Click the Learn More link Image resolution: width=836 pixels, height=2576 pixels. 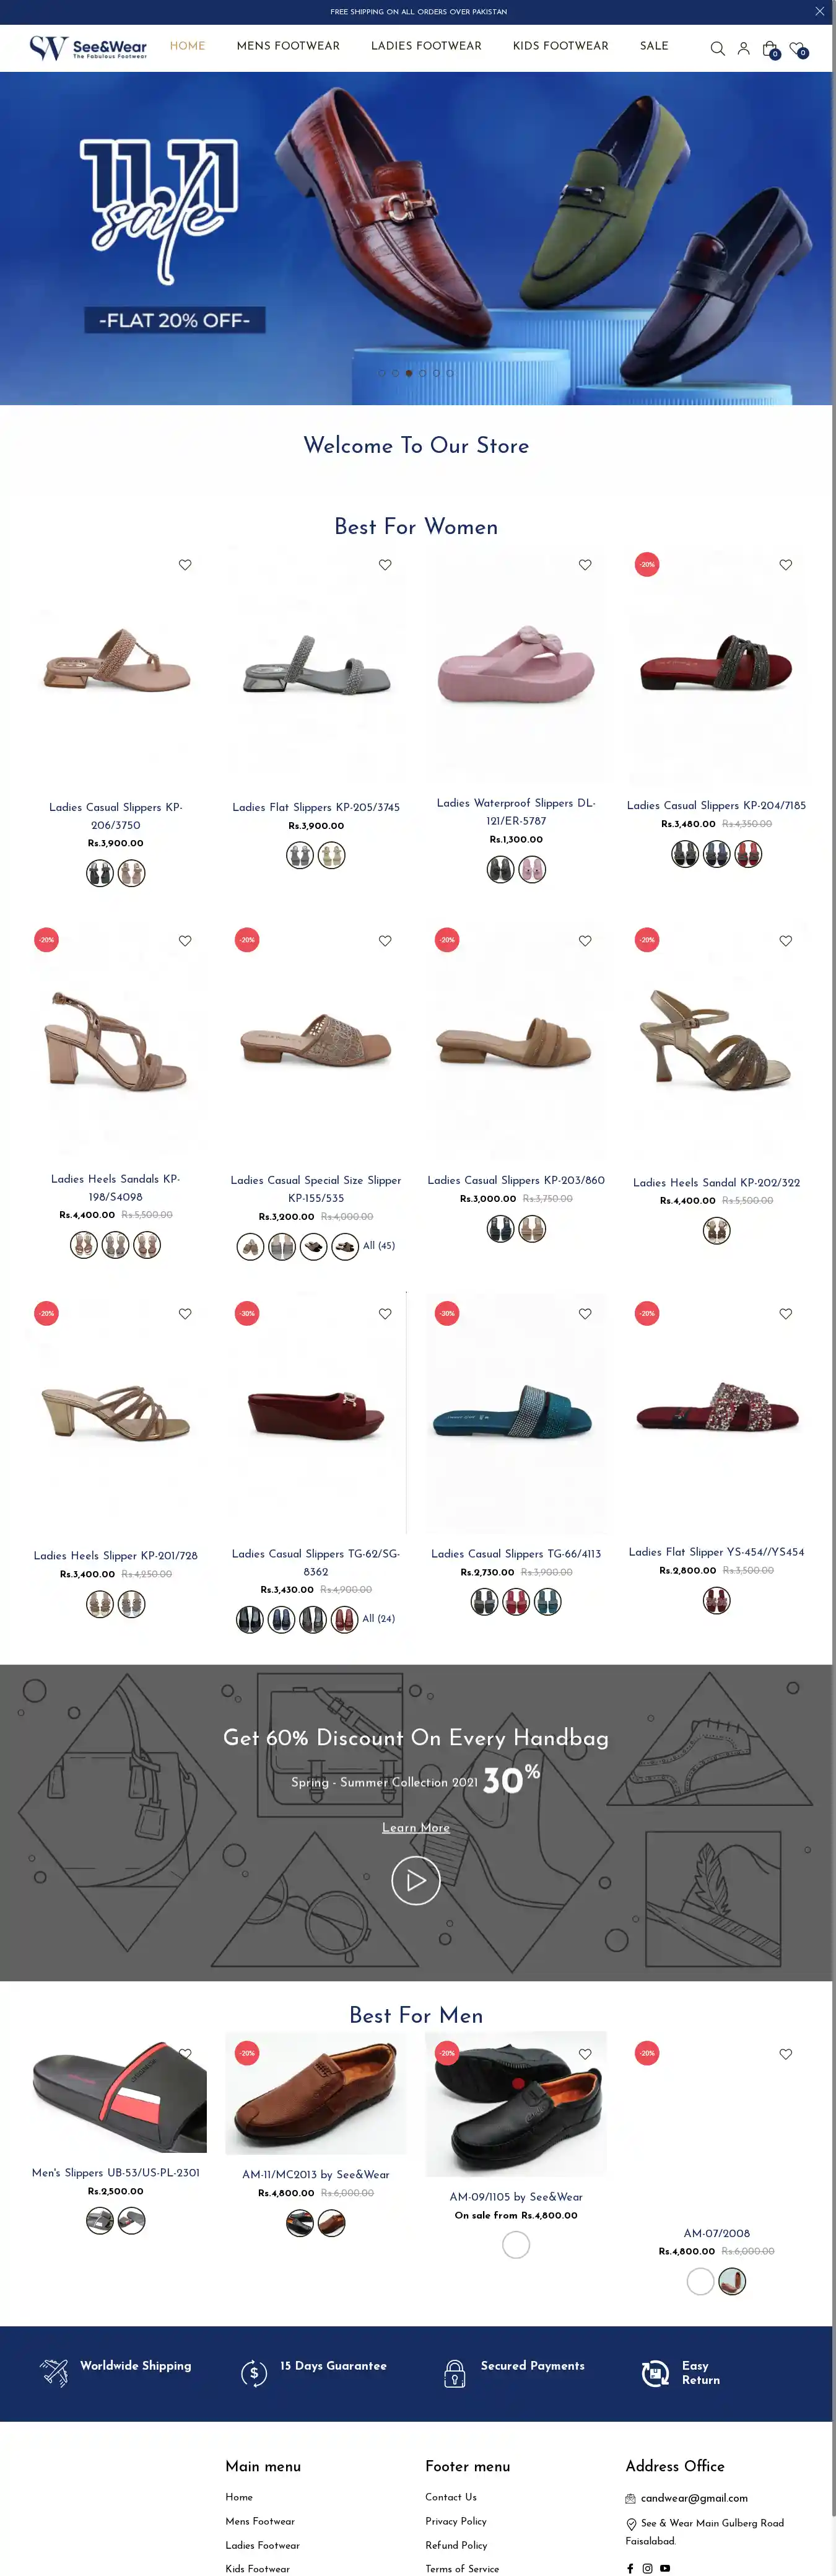click(416, 1828)
